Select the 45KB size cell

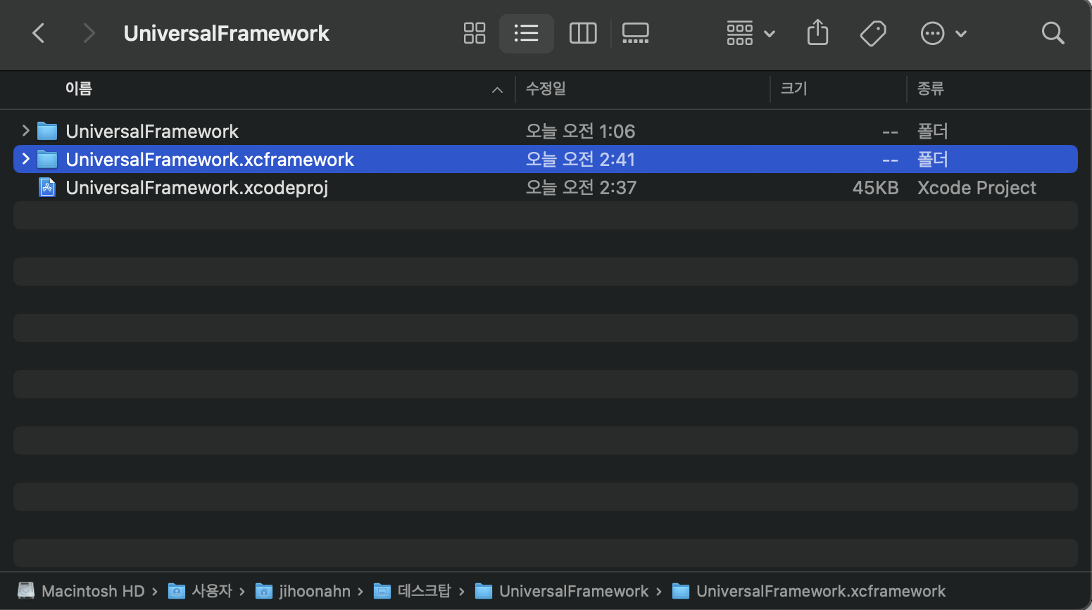point(875,188)
